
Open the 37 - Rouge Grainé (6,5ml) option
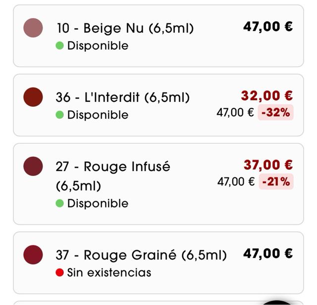[141, 255]
